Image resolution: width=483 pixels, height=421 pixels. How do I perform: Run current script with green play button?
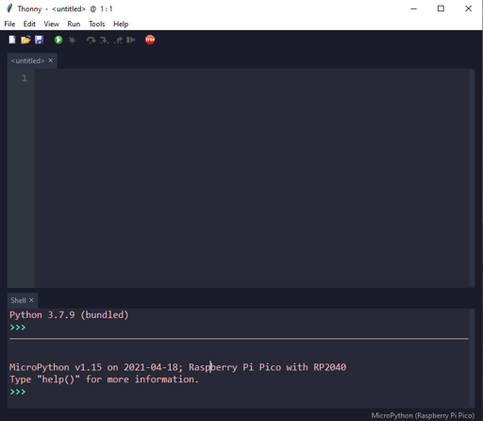pyautogui.click(x=58, y=40)
